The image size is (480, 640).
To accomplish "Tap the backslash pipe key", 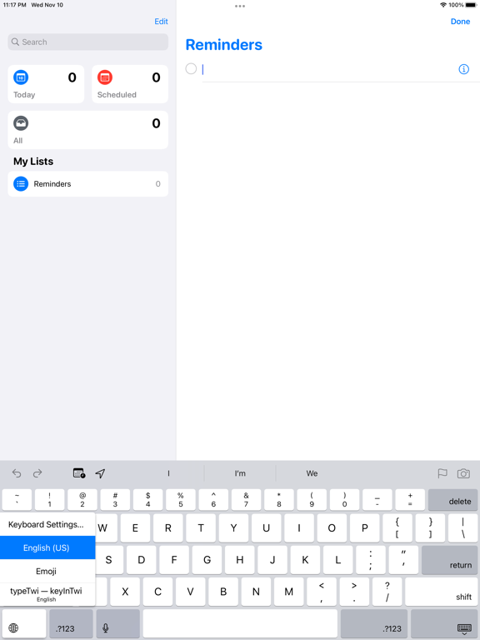I will [x=462, y=528].
